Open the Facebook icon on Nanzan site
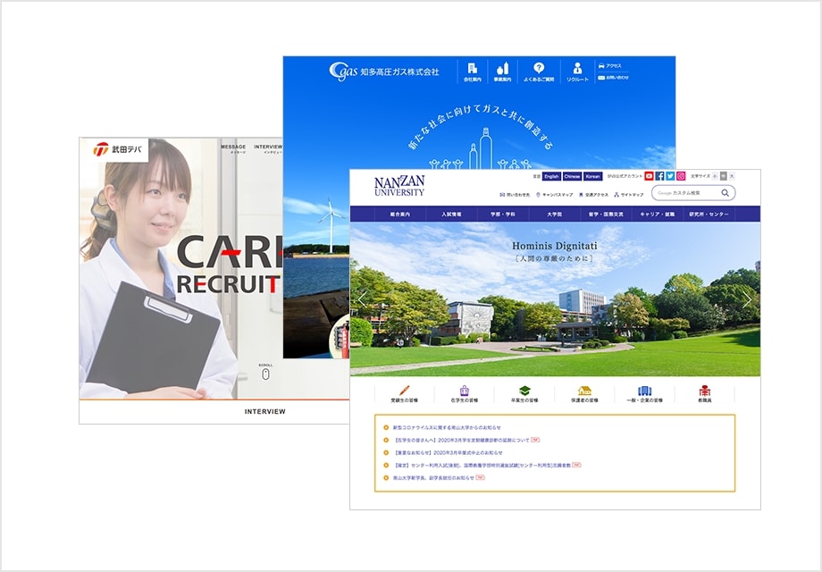Image resolution: width=822 pixels, height=572 pixels. (659, 176)
